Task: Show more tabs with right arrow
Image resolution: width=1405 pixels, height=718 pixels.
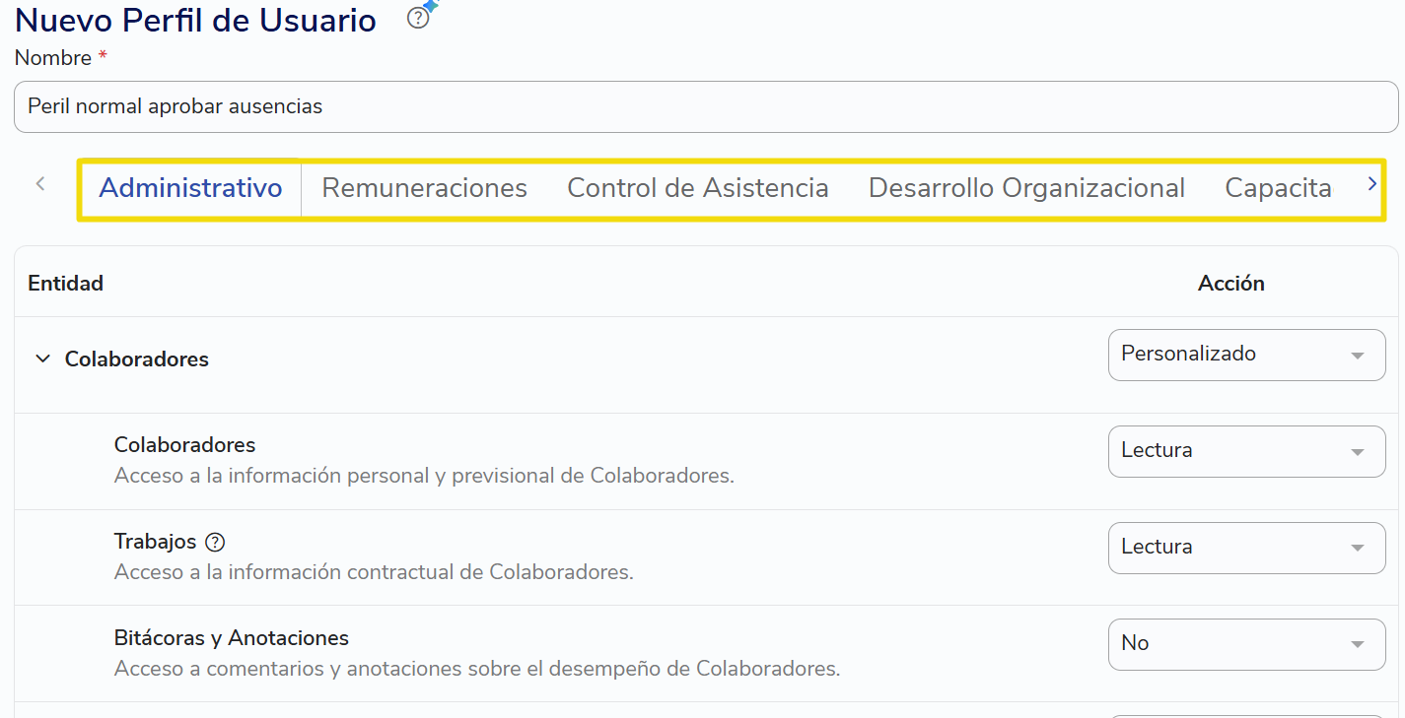Action: click(1371, 183)
